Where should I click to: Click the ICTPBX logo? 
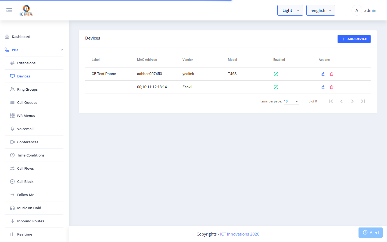[x=26, y=10]
